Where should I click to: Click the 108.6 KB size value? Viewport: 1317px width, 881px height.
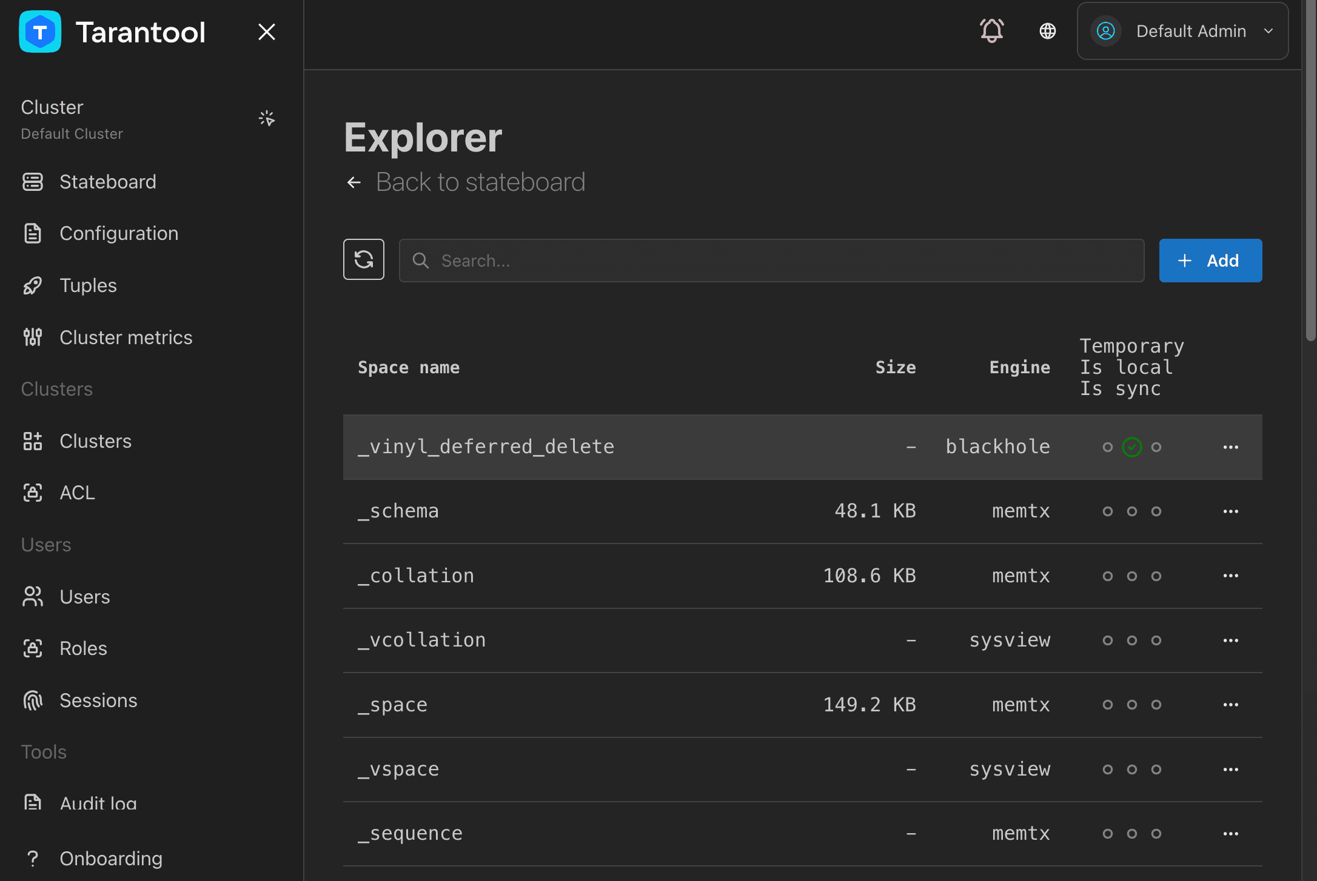(870, 576)
